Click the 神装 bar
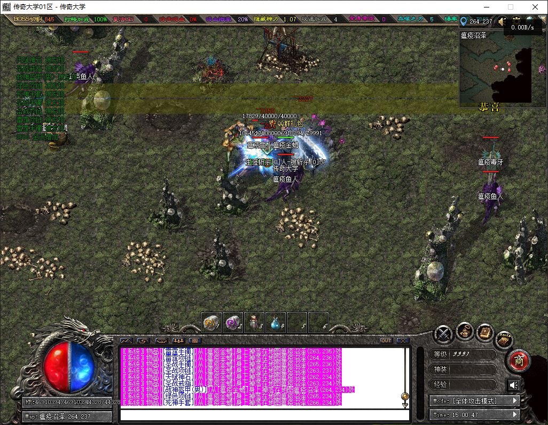Viewport: 548px width, 425px height. coord(463,369)
